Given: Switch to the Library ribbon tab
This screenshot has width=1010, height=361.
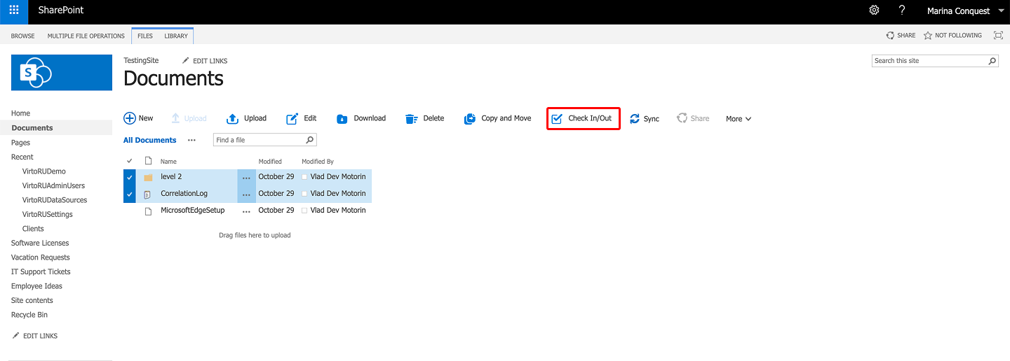Looking at the screenshot, I should 176,36.
